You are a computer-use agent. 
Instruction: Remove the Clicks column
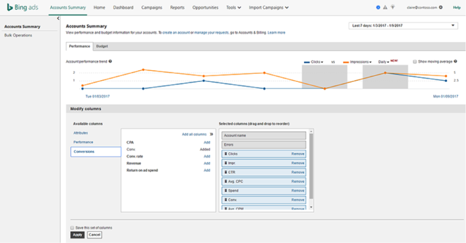(298, 154)
